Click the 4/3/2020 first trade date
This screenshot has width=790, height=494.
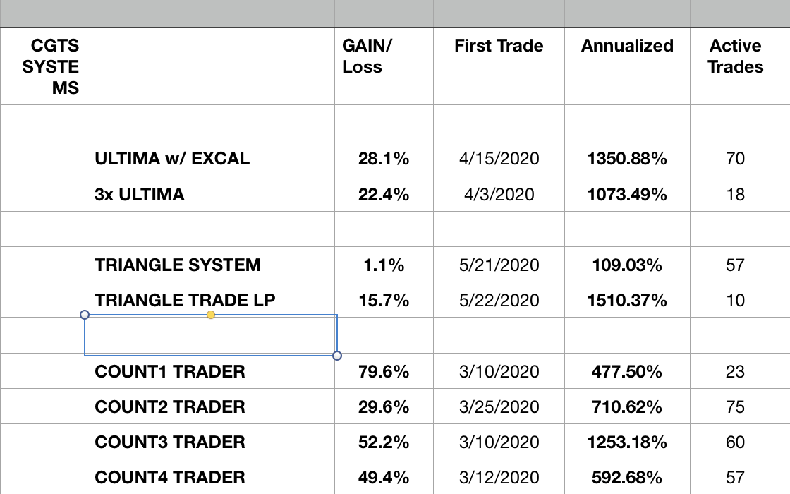coord(499,194)
